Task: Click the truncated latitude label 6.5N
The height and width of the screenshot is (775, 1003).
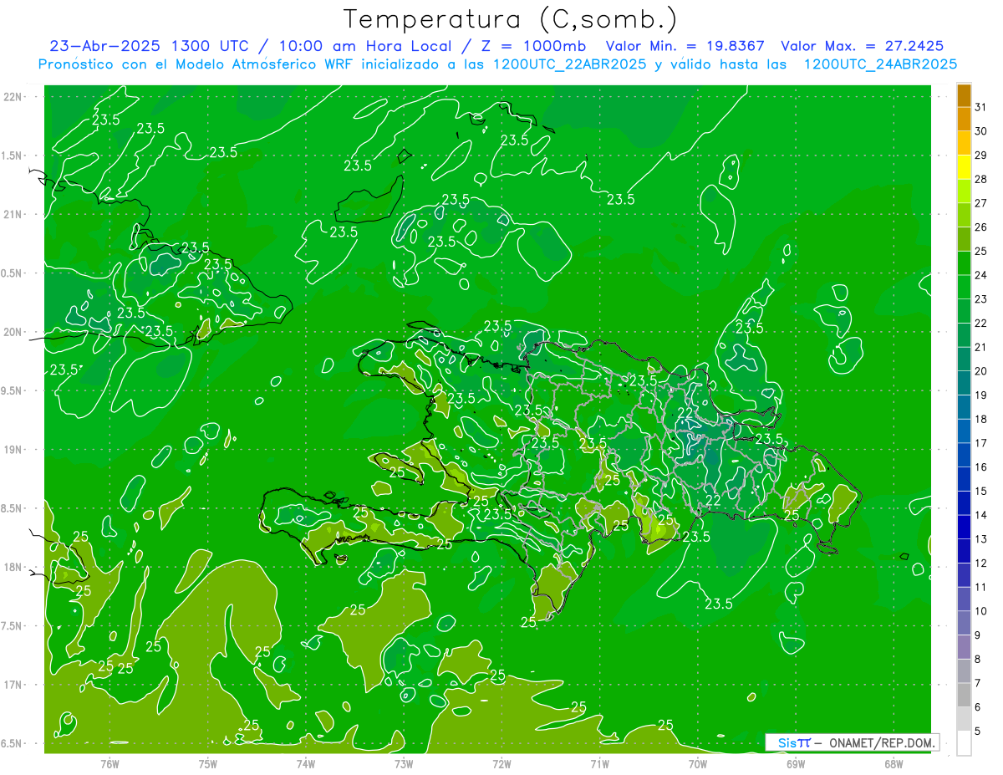Action: tap(13, 743)
